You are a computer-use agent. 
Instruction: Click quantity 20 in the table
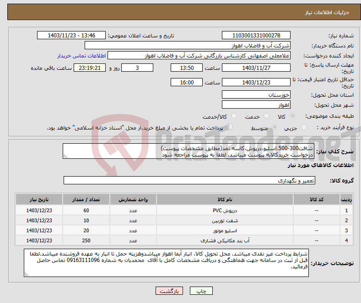(x=86, y=231)
